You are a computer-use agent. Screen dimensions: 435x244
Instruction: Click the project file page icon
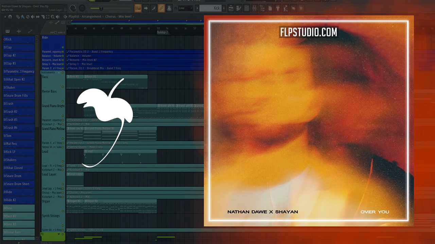tap(270, 8)
